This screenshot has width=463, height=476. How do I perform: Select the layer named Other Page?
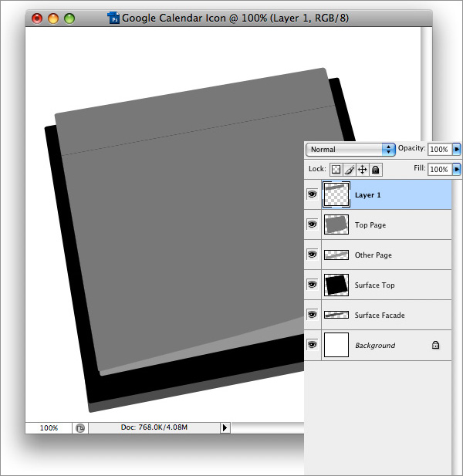[377, 255]
